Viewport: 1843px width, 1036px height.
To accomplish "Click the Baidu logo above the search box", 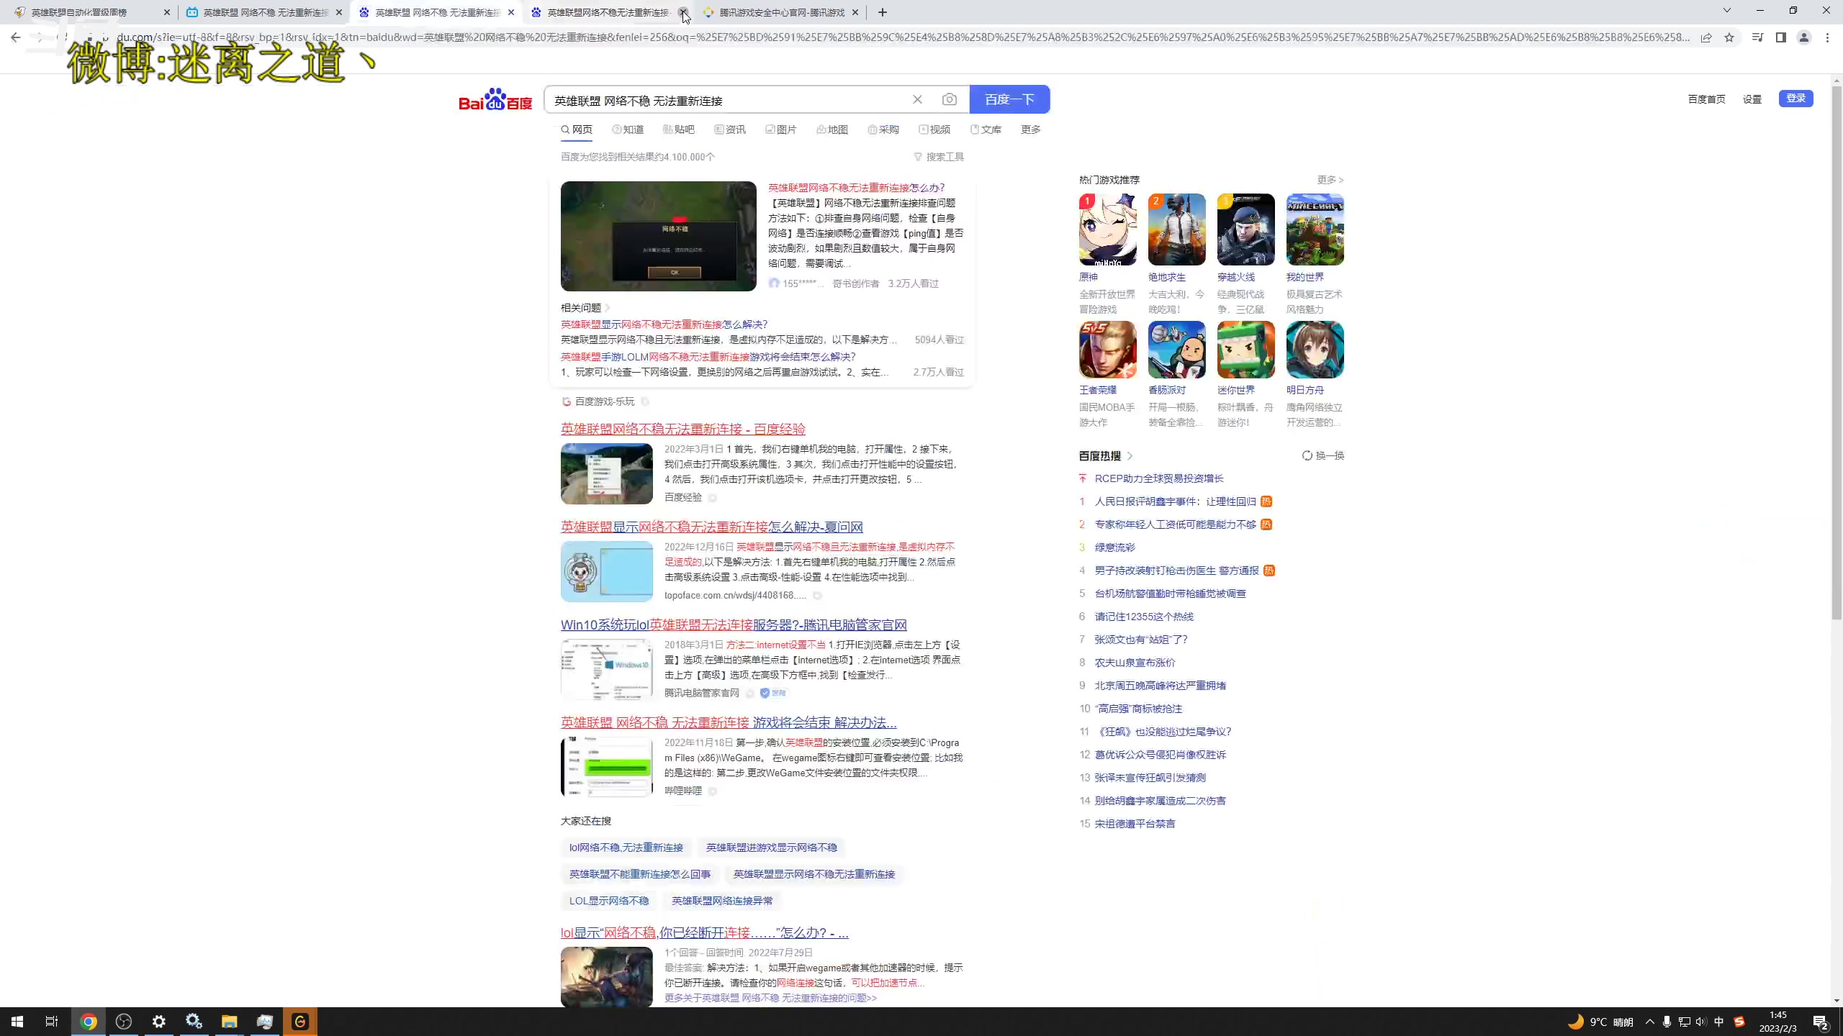I will click(x=494, y=99).
